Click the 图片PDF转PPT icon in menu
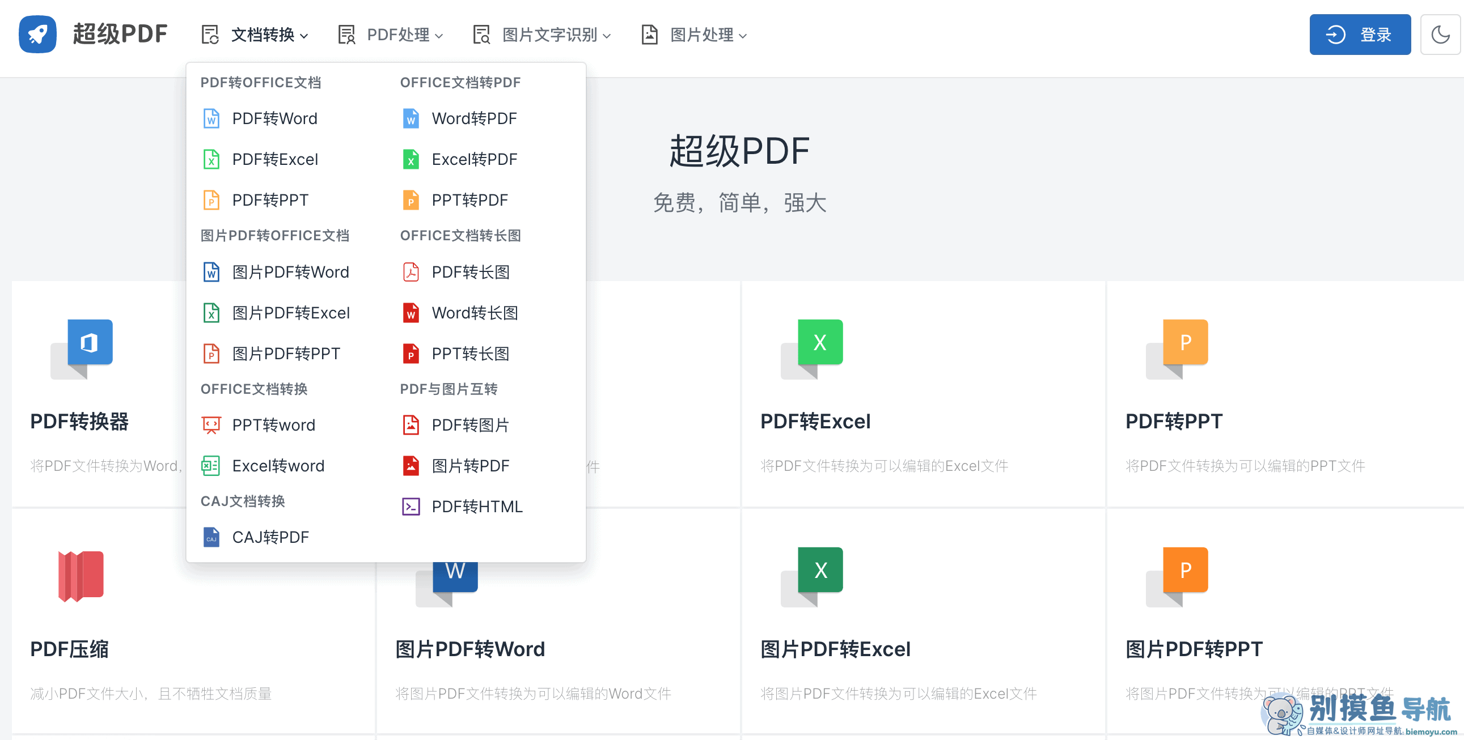 pos(211,354)
